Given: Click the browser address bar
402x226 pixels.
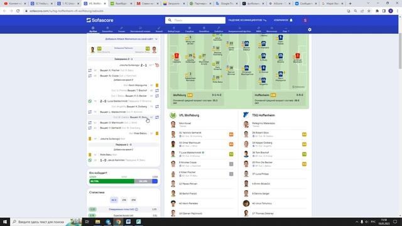Looking at the screenshot, I should pyautogui.click(x=185, y=11).
